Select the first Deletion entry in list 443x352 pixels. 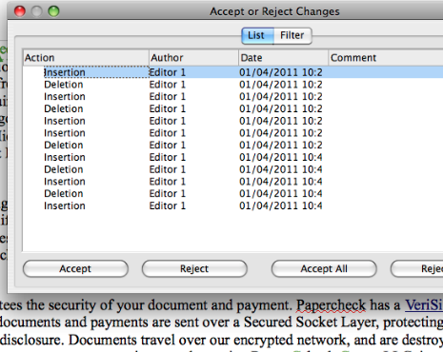233,85
